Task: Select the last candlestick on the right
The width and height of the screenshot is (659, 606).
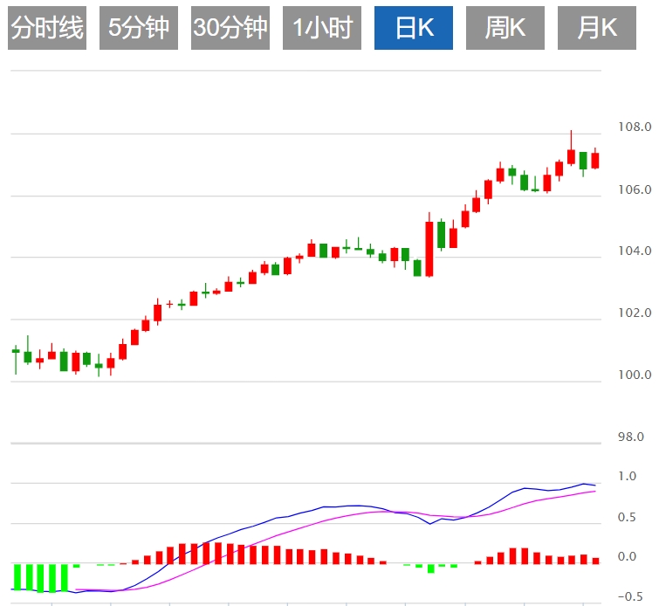Action: tap(595, 160)
